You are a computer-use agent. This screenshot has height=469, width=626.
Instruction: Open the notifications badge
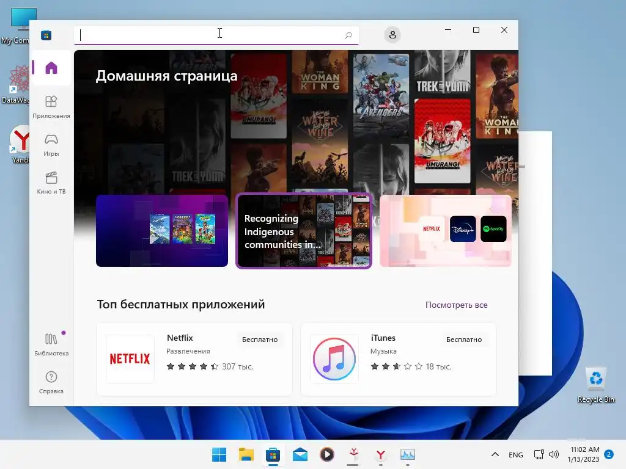[x=609, y=454]
